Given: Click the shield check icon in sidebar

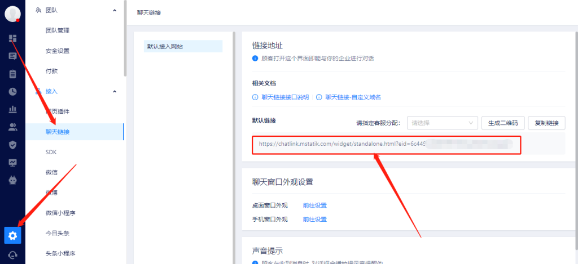Looking at the screenshot, I should click(12, 145).
